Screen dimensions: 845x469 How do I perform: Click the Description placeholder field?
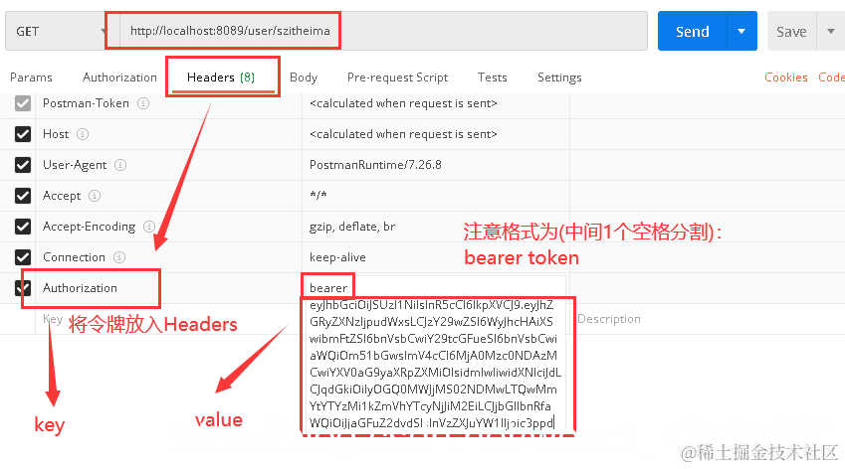[609, 319]
